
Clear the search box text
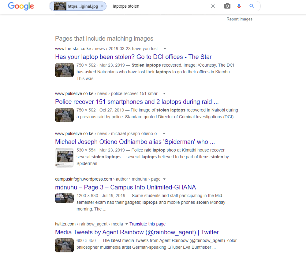(x=213, y=6)
